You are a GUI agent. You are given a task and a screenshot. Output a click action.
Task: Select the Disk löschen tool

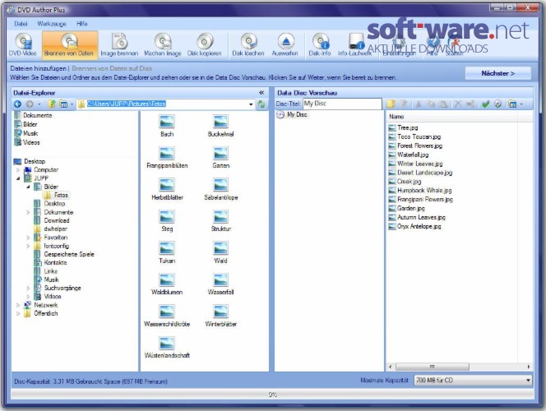[x=248, y=44]
